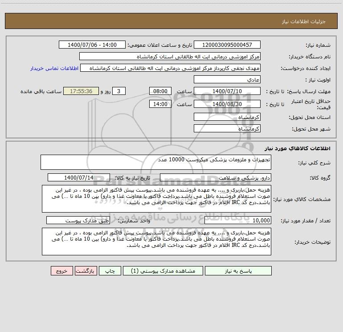
Task: Click the توضیحات خریدار text area
Action: (156, 242)
